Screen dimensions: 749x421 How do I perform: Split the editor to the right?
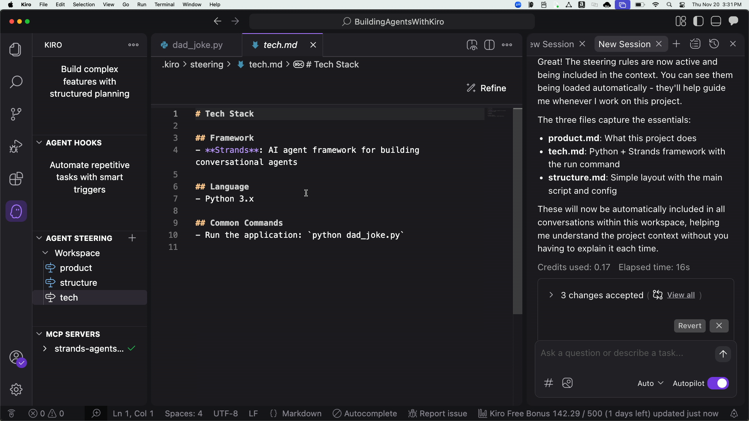[x=489, y=45]
